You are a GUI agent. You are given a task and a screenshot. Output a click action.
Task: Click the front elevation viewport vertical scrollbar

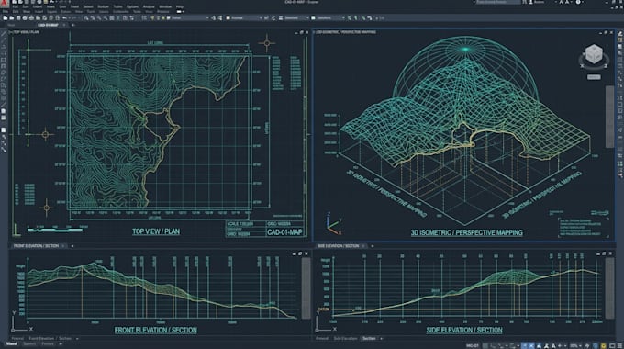pyautogui.click(x=306, y=287)
